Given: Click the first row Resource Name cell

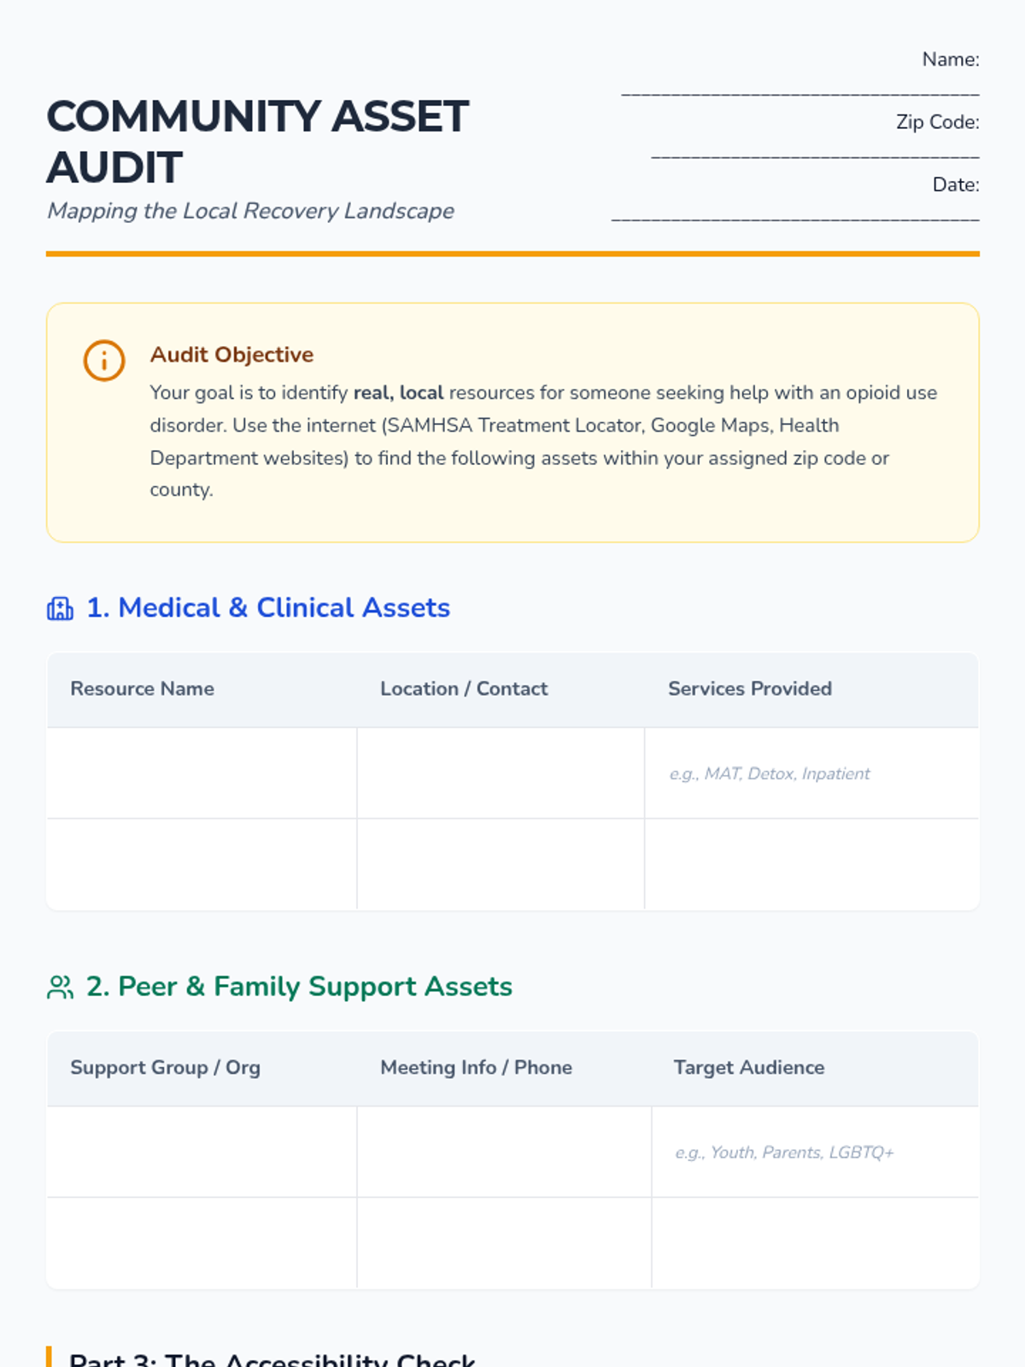Looking at the screenshot, I should (202, 773).
